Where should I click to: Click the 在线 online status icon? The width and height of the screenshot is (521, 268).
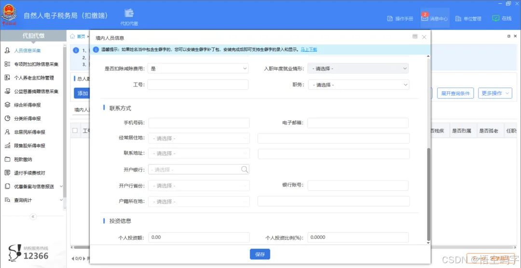[x=496, y=18]
